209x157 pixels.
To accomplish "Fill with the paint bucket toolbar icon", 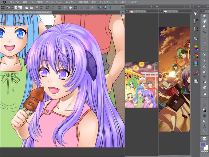I will (70, 8).
